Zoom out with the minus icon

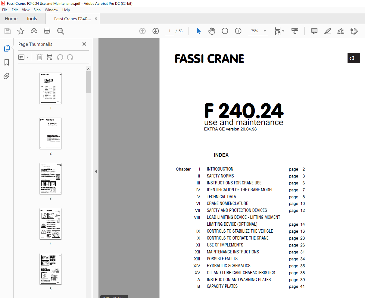225,31
